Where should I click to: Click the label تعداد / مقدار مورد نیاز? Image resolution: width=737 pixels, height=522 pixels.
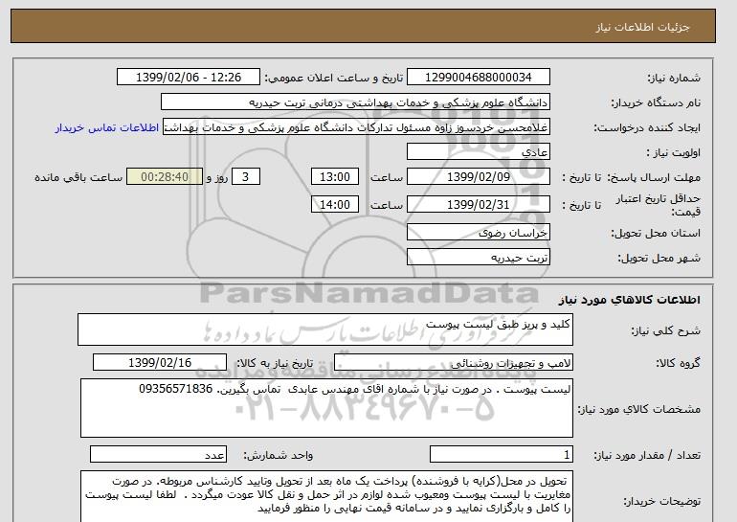click(647, 455)
